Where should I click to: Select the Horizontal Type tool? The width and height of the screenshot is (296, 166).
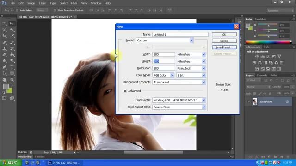point(12,67)
